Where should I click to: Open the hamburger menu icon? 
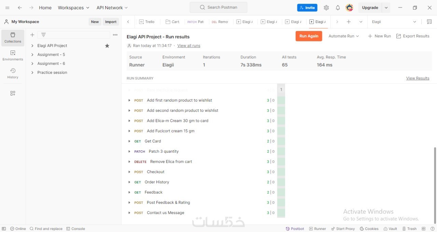pos(8,8)
